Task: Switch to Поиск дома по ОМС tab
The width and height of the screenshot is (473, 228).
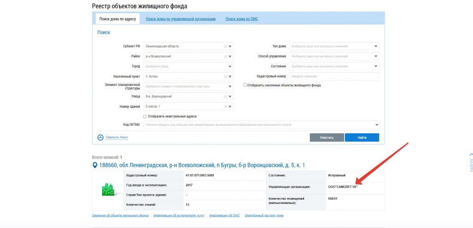Action: 242,19
